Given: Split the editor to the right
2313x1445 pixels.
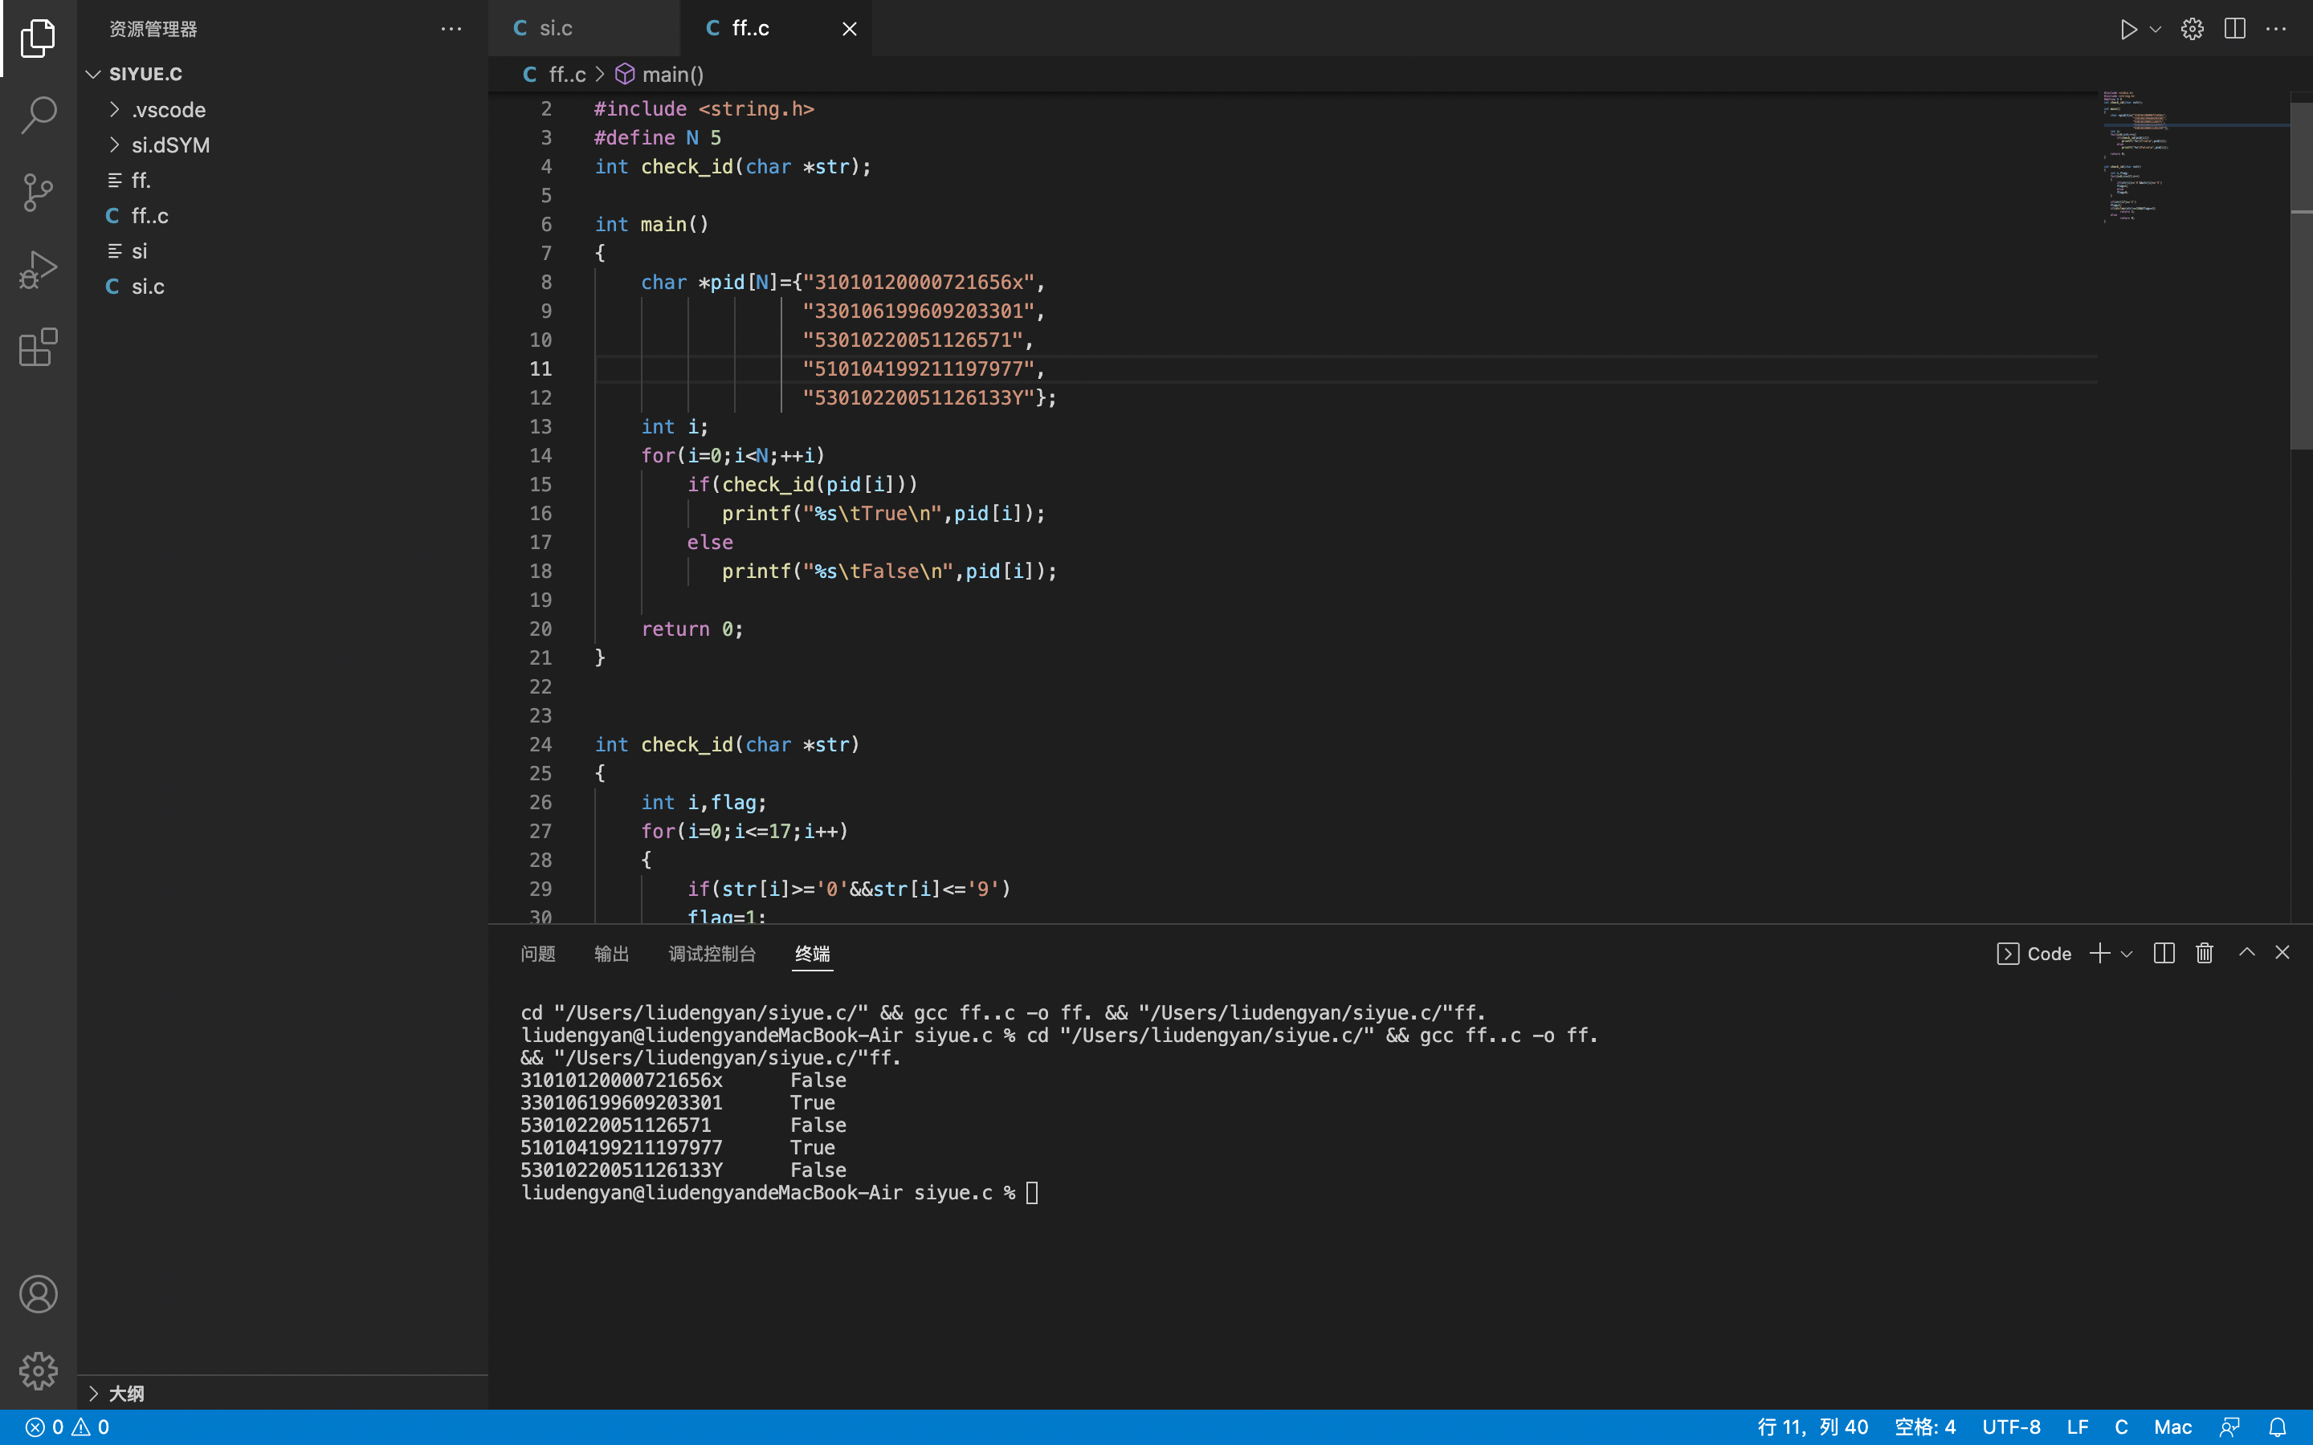Looking at the screenshot, I should [x=2234, y=29].
